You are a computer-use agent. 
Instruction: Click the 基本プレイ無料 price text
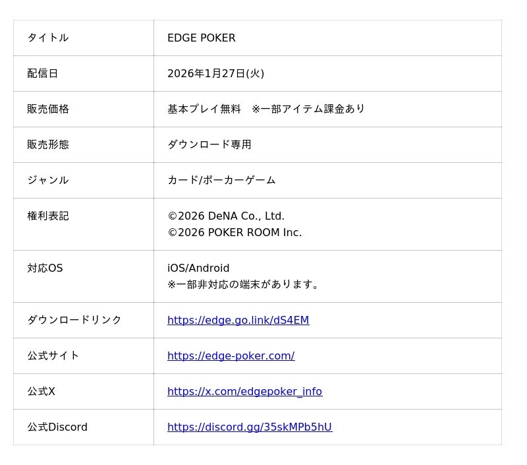click(204, 109)
